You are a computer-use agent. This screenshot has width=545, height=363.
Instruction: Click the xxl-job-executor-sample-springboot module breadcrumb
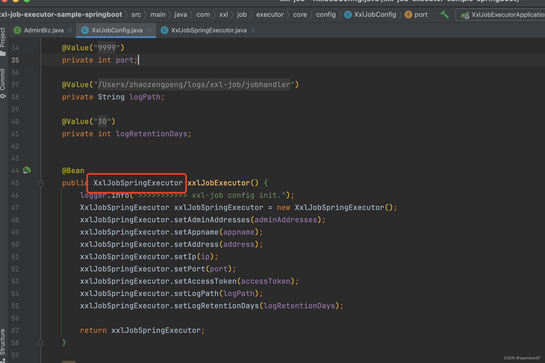[61, 15]
